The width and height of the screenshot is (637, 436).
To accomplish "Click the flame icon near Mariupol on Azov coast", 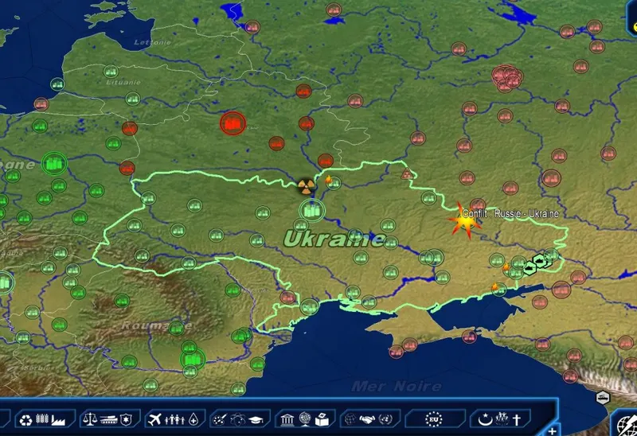I will [495, 286].
